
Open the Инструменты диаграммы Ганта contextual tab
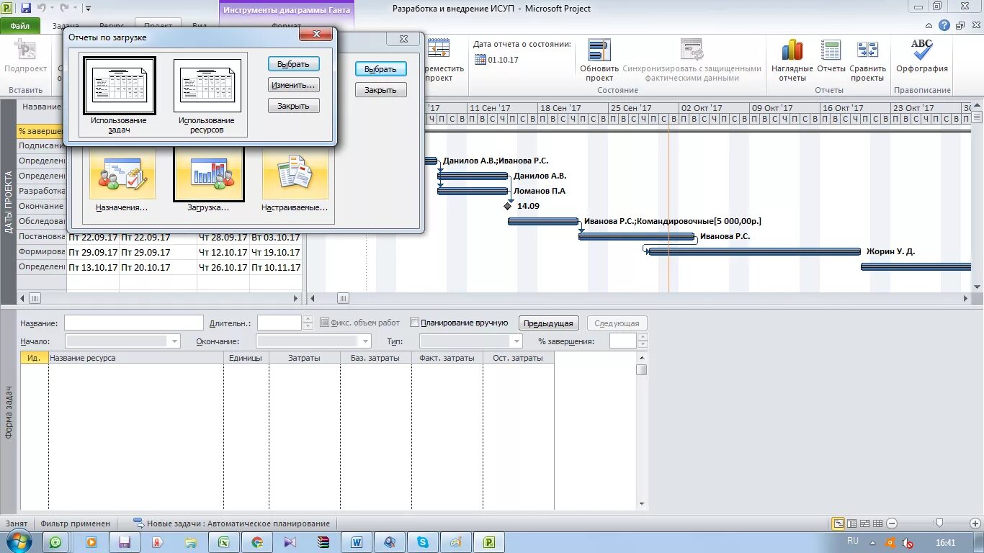click(287, 10)
